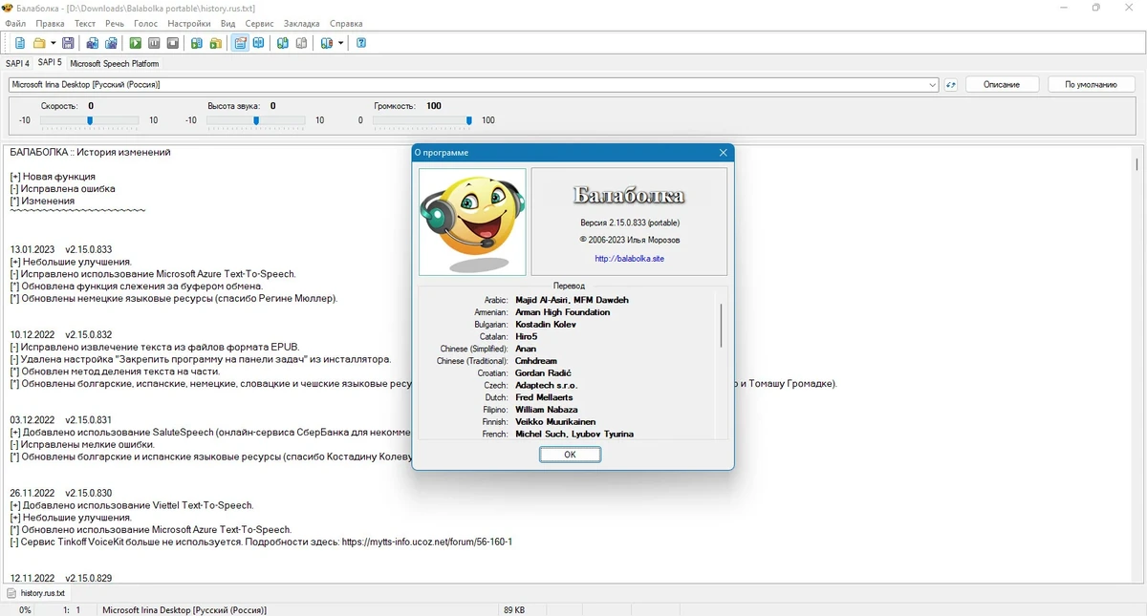Screen dimensions: 1147x616
Task: Open the Microsoft Irina Desktop voice dropdown
Action: pyautogui.click(x=474, y=85)
